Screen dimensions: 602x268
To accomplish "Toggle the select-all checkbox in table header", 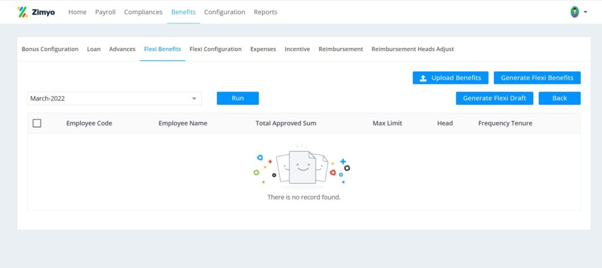I will (37, 123).
